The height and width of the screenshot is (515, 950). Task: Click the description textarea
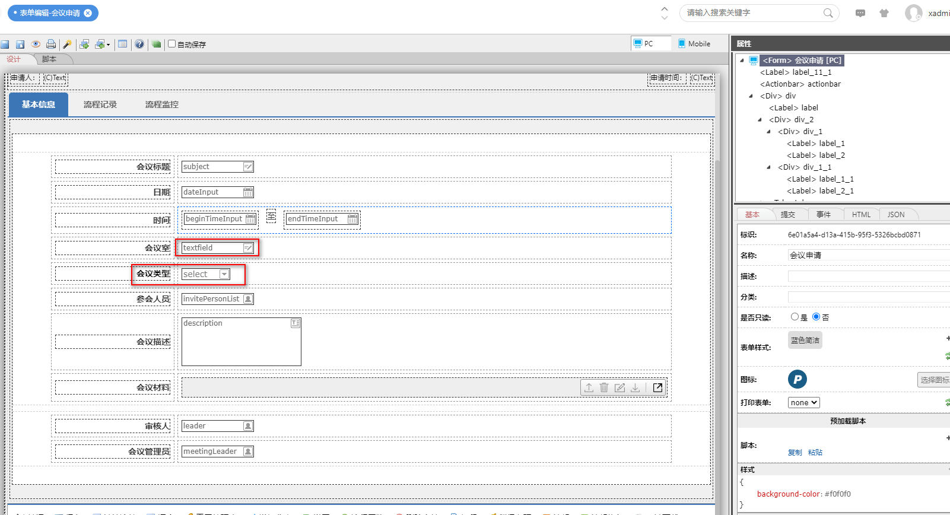pyautogui.click(x=242, y=342)
